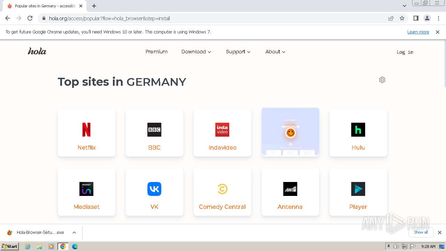Open the Mediaset site card
This screenshot has height=251, width=446.
tap(86, 192)
